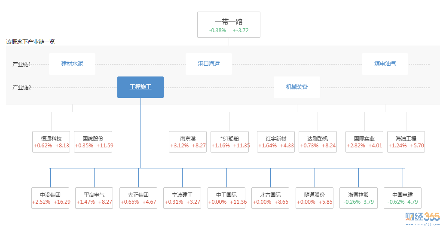Select the 煤电油气 industry chain node
440x226 pixels.
(385, 64)
